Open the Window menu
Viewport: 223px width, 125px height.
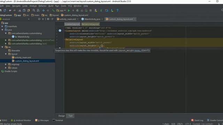pyautogui.click(x=77, y=6)
